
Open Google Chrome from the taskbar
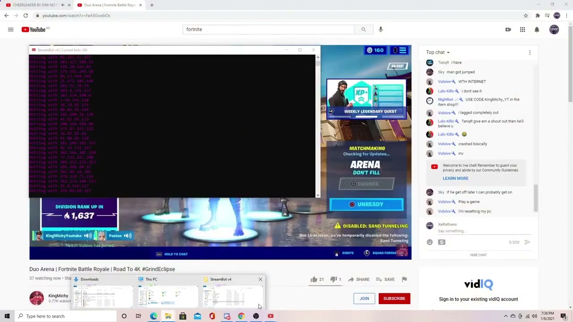241,316
